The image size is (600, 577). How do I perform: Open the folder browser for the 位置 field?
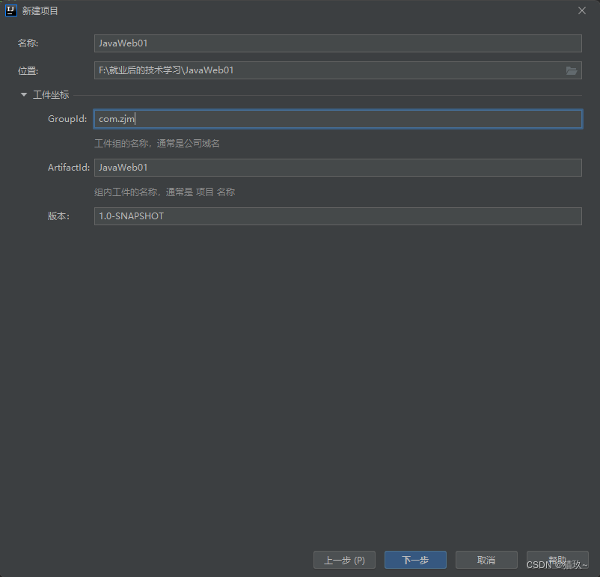572,70
